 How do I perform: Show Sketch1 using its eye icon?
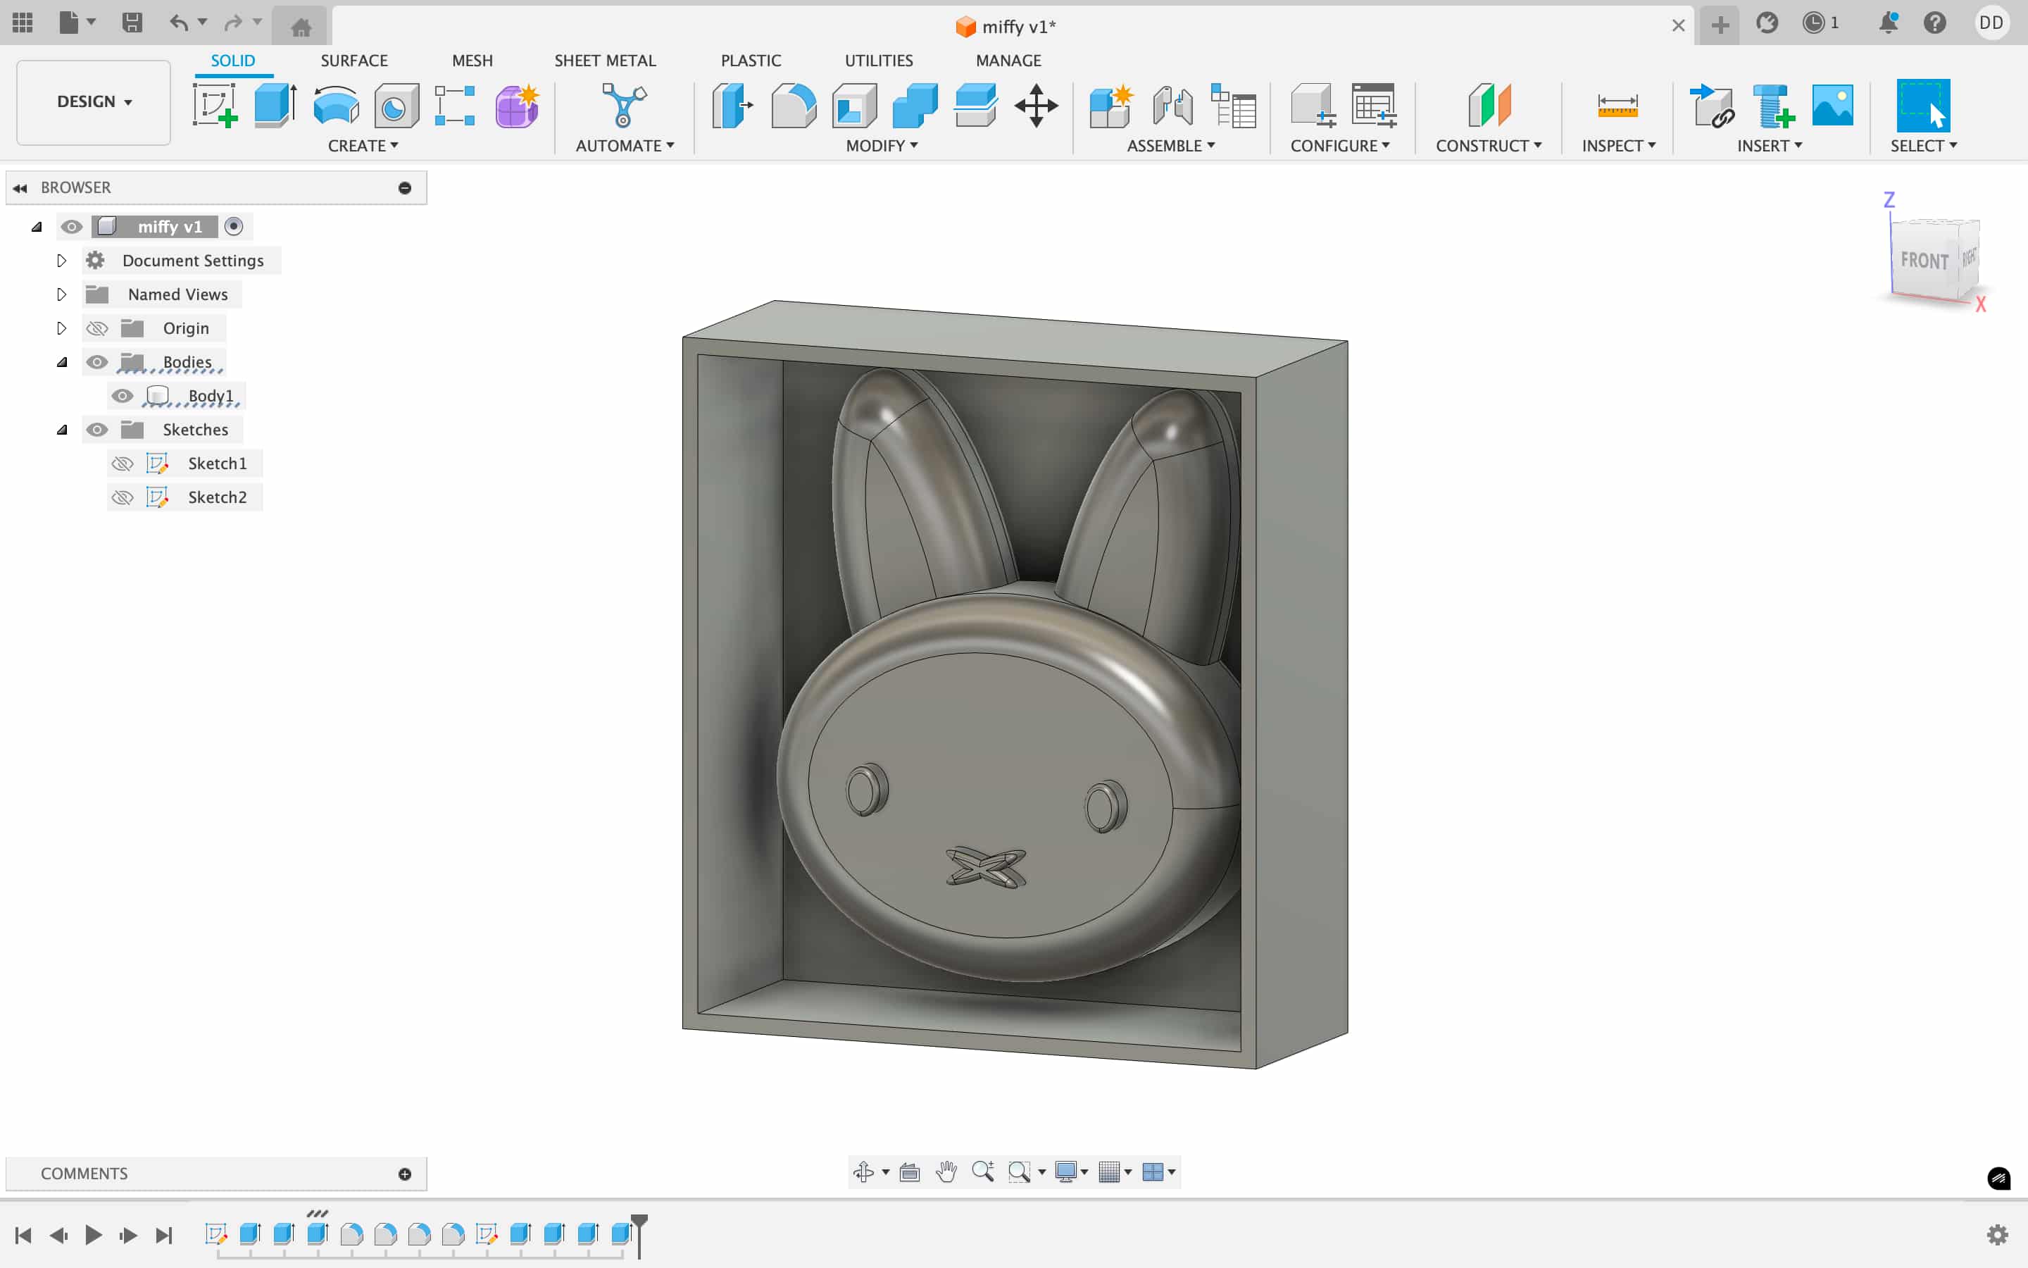123,463
